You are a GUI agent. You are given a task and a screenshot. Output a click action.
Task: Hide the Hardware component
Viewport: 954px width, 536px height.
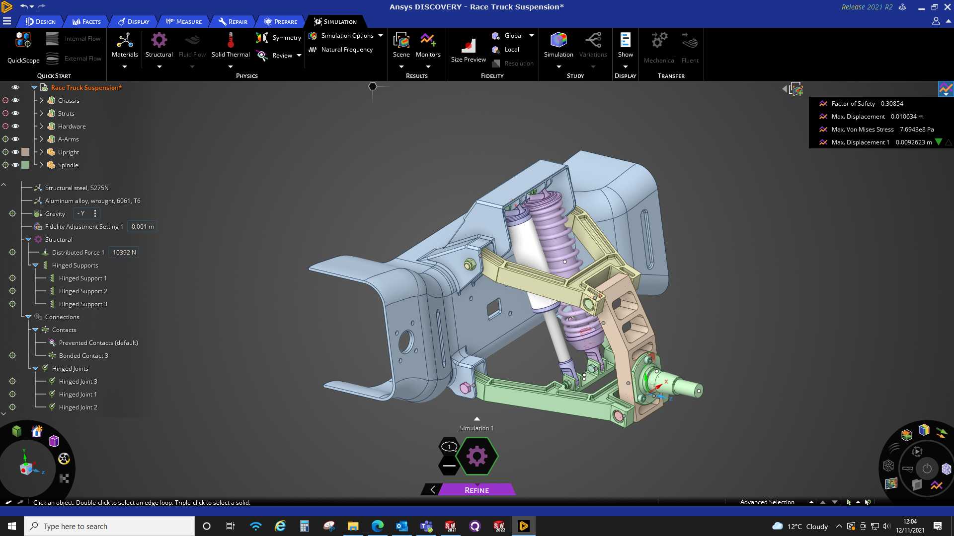click(x=15, y=126)
